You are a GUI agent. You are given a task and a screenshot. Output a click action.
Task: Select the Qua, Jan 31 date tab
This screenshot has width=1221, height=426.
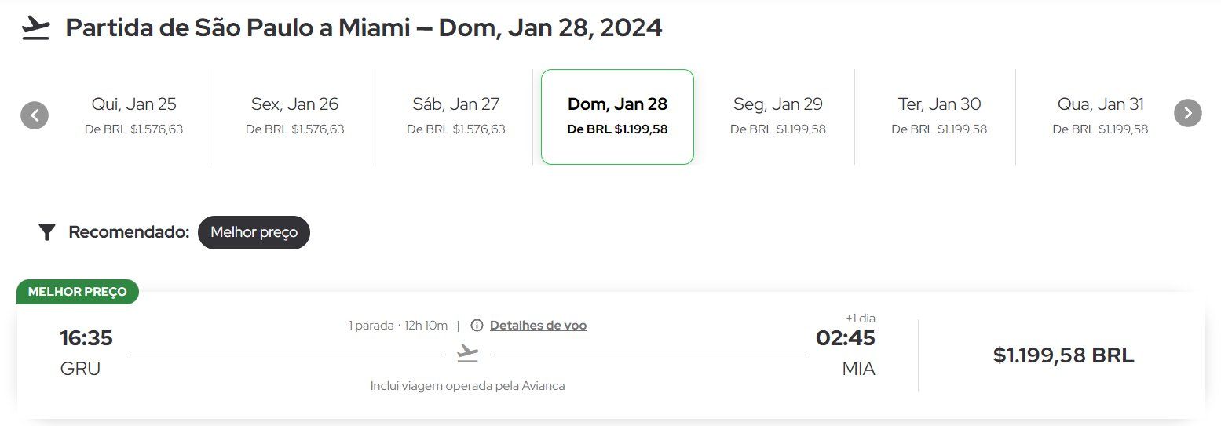(x=1100, y=116)
